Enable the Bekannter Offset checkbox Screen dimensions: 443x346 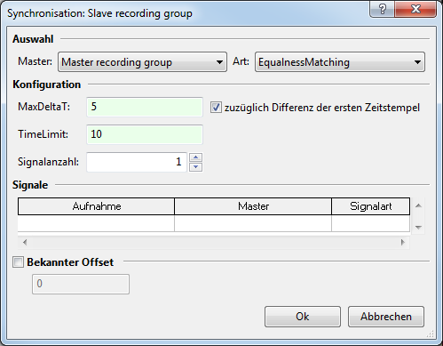tap(18, 262)
